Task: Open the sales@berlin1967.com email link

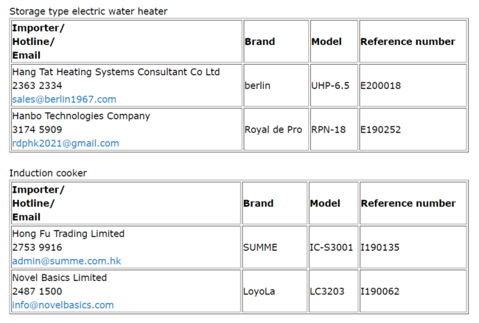Action: (x=64, y=99)
